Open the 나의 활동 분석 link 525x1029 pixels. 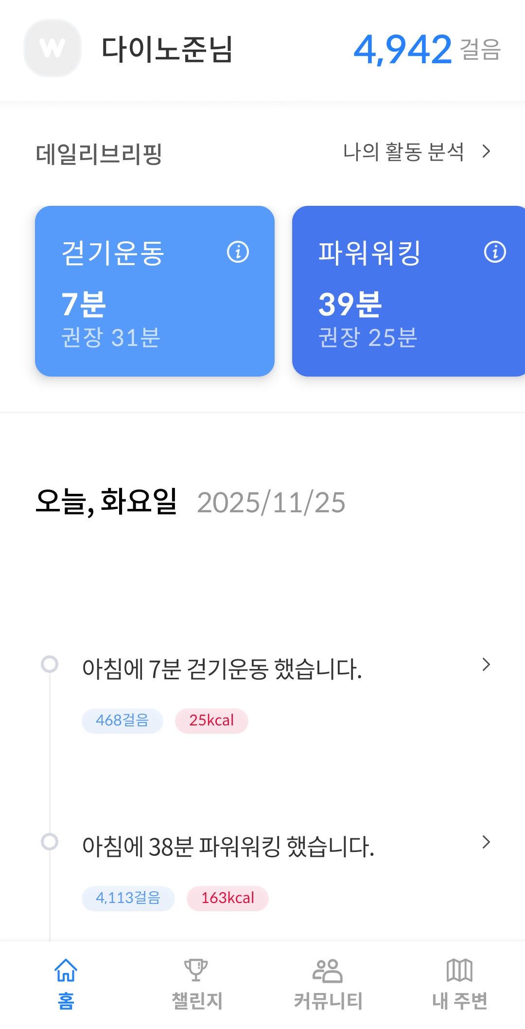[403, 152]
